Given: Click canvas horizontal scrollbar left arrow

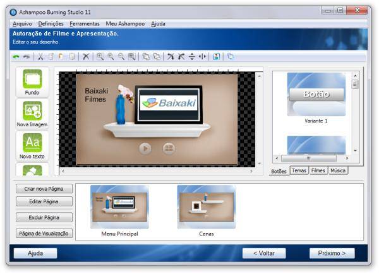Looking at the screenshot, I should [63, 171].
